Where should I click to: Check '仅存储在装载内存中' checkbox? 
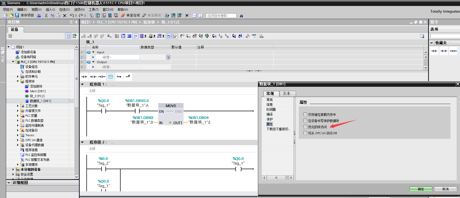click(x=305, y=114)
